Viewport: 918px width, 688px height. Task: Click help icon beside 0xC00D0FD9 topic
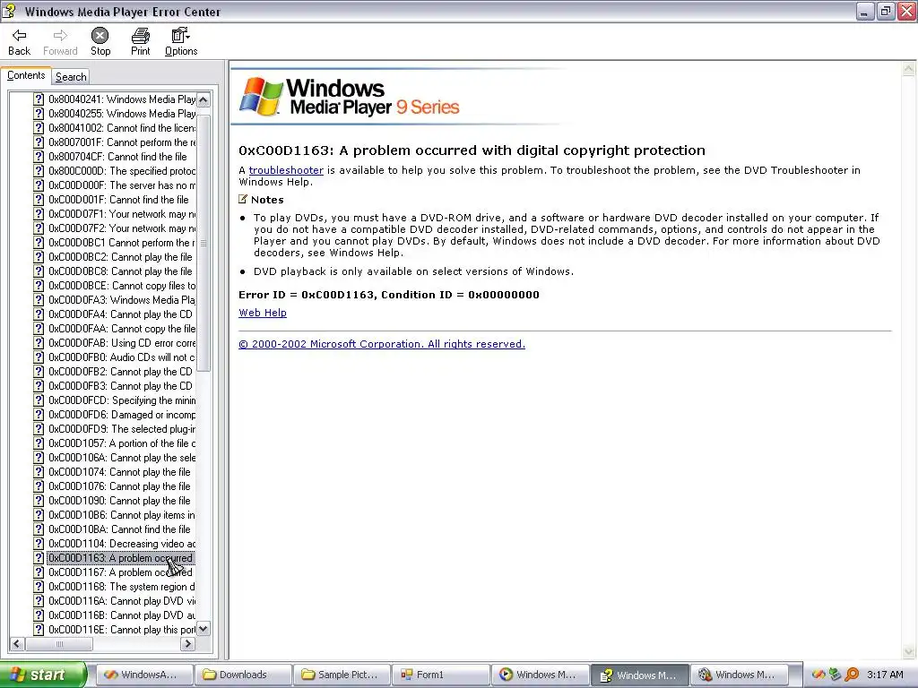tap(39, 429)
